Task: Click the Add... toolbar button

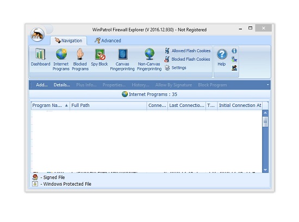Action: pos(42,85)
